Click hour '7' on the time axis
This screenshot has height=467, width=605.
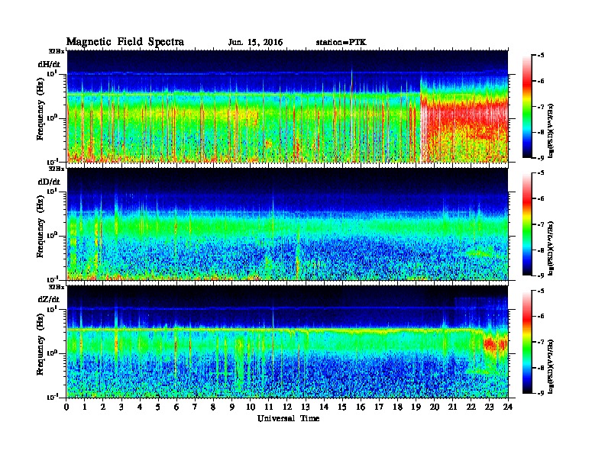196,407
